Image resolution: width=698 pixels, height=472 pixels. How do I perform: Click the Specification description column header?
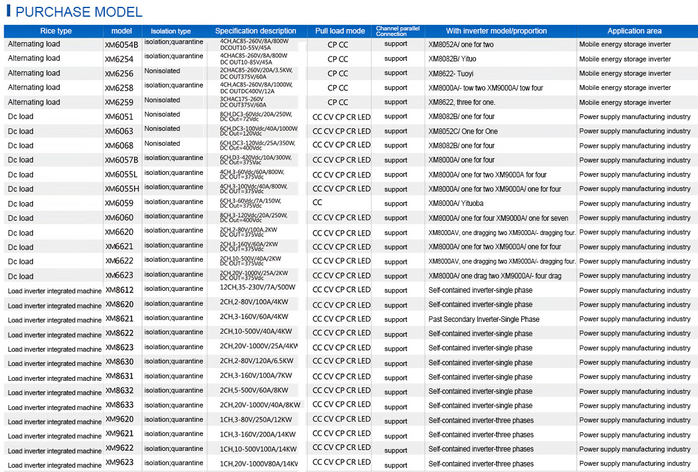[x=256, y=31]
